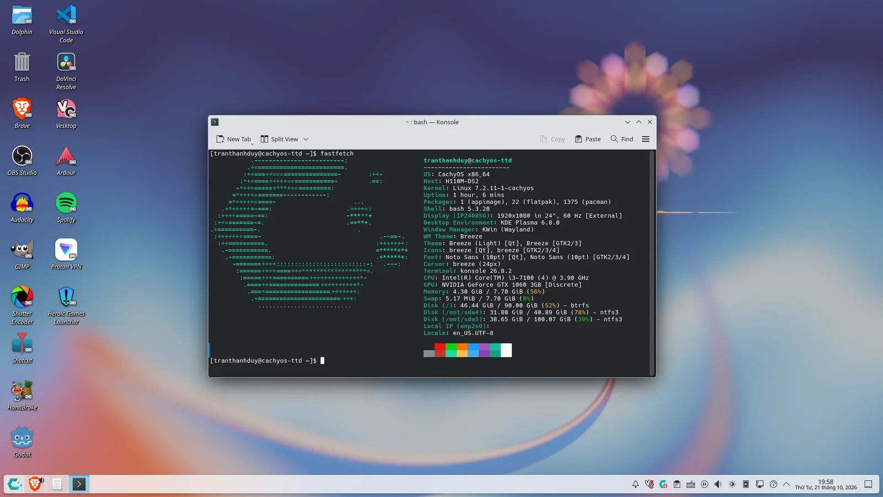This screenshot has height=497, width=883.
Task: Open the notifications bell in the system tray
Action: pos(635,484)
